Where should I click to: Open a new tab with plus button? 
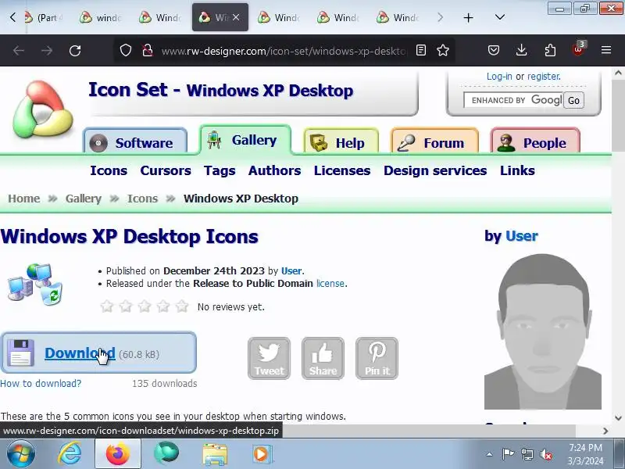[x=468, y=17]
